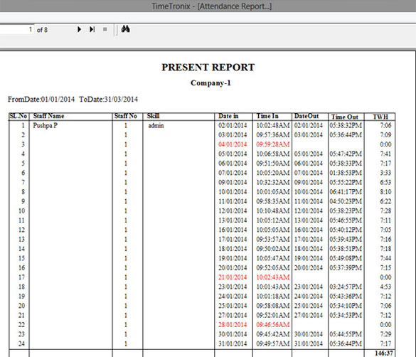
Task: Click the DateOut column header
Action: tap(306, 116)
